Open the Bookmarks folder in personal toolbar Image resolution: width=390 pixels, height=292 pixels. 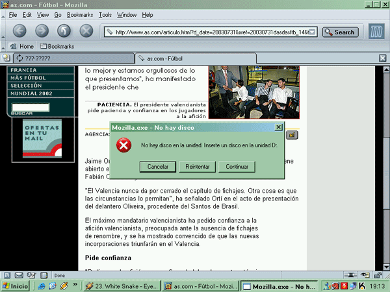(57, 47)
